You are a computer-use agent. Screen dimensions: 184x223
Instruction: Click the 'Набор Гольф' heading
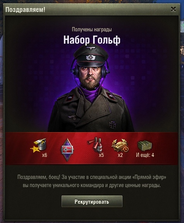[92, 40]
